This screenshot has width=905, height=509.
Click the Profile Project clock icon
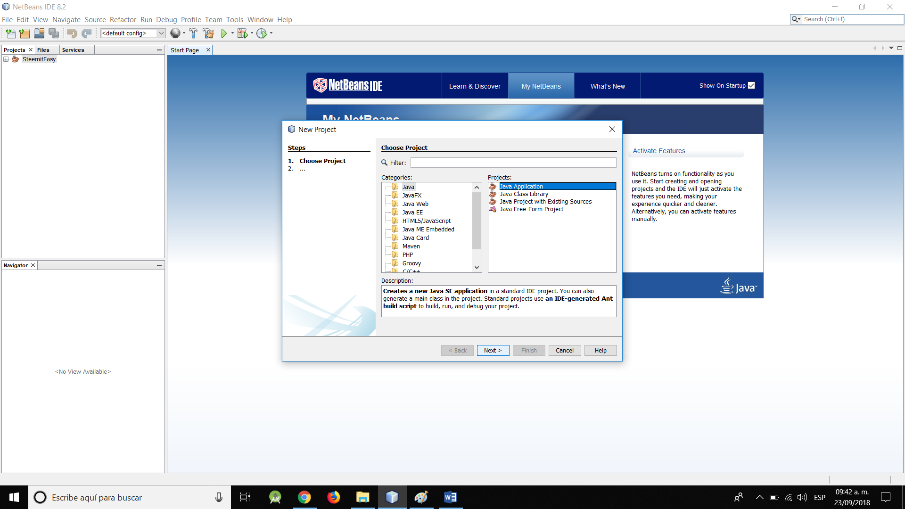tap(262, 33)
